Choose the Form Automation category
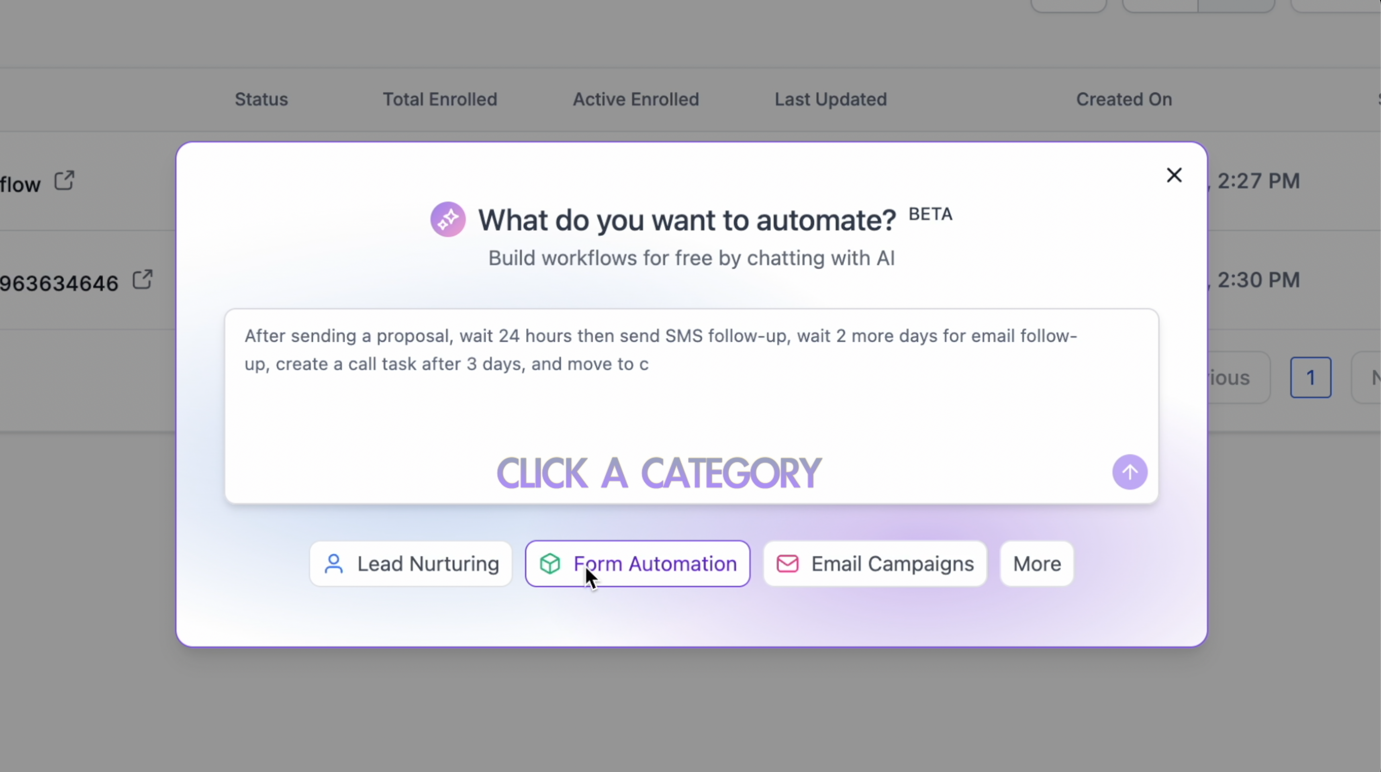Viewport: 1381px width, 772px height. pos(637,564)
